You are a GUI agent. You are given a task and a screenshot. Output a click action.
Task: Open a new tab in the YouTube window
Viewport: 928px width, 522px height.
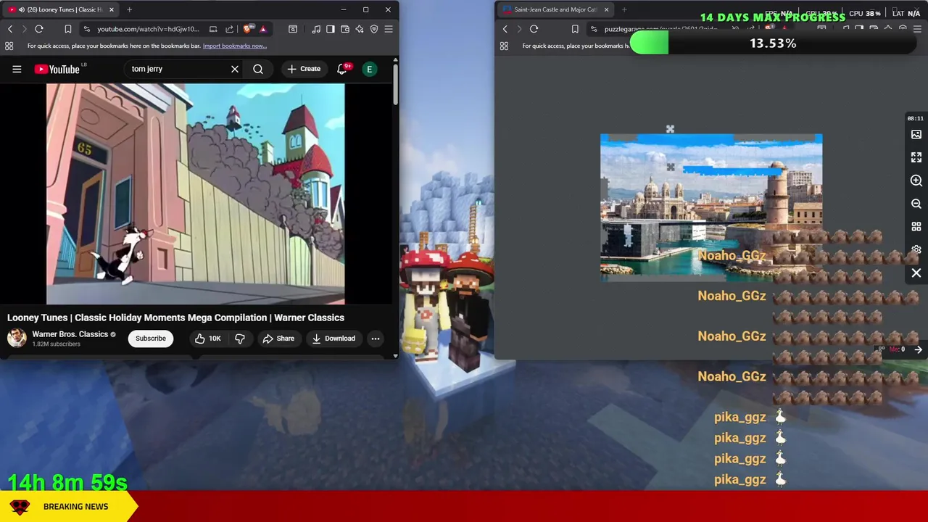coord(129,9)
